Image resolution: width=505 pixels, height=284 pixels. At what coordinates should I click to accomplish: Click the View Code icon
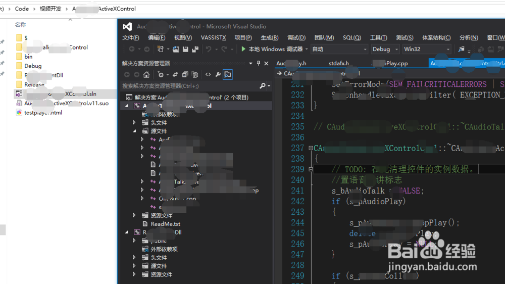pos(208,74)
